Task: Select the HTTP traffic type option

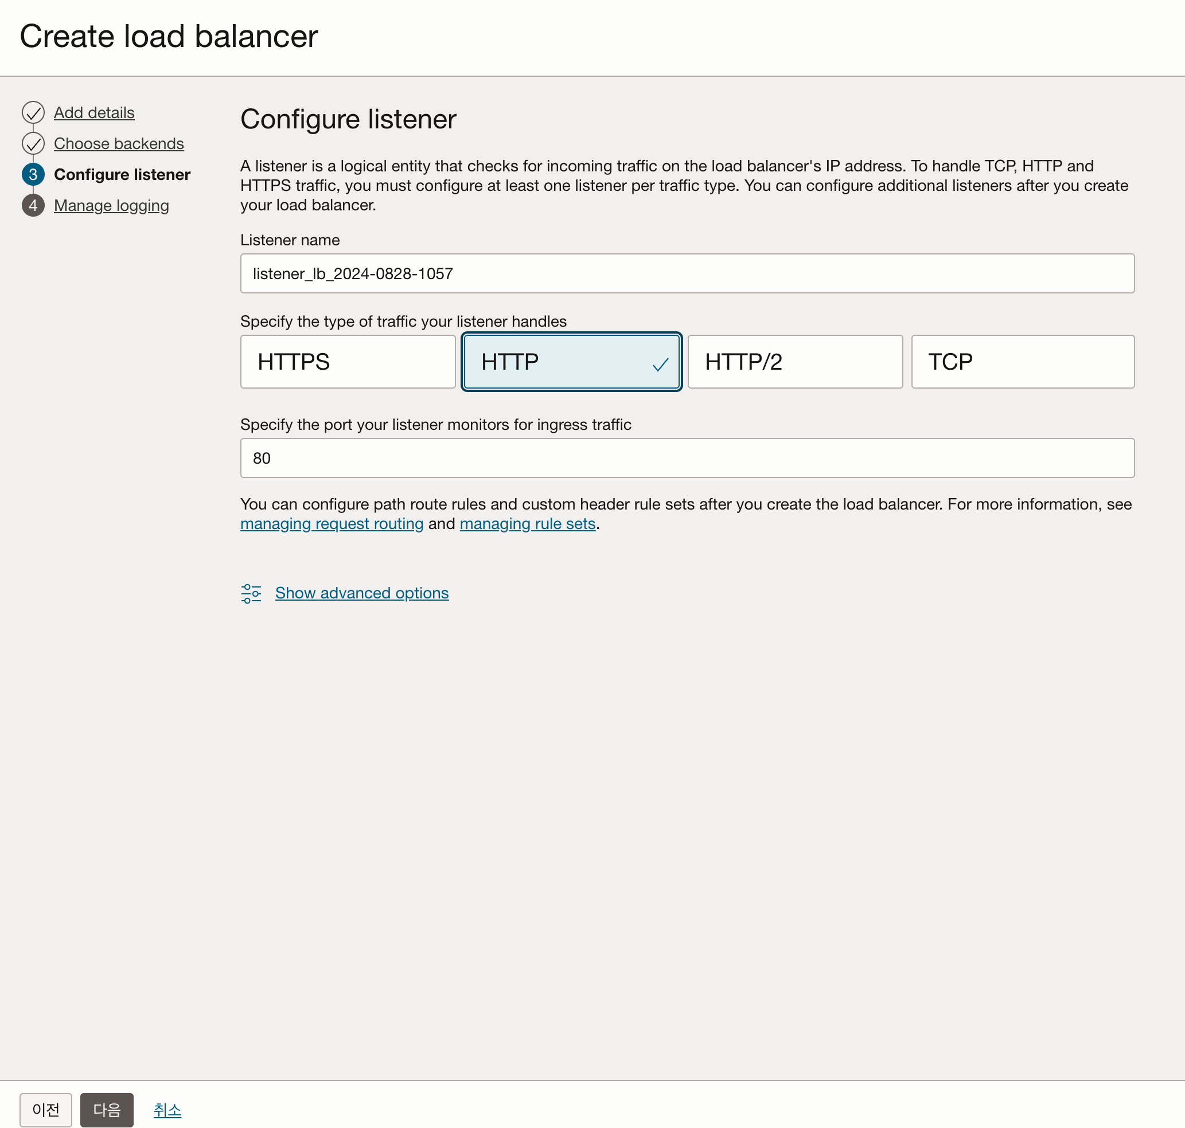Action: 571,362
